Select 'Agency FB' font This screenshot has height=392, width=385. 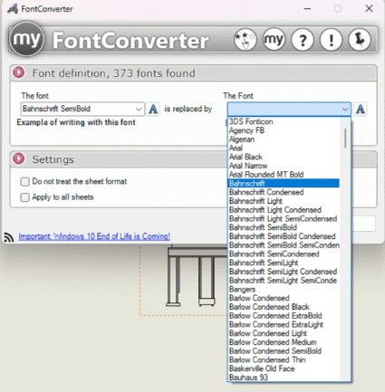click(x=284, y=130)
